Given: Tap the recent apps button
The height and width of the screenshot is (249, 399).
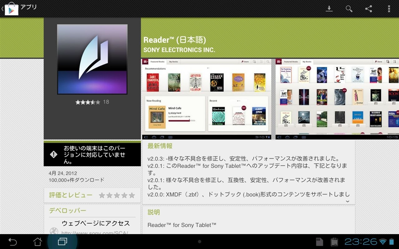Looking at the screenshot, I should (62, 242).
